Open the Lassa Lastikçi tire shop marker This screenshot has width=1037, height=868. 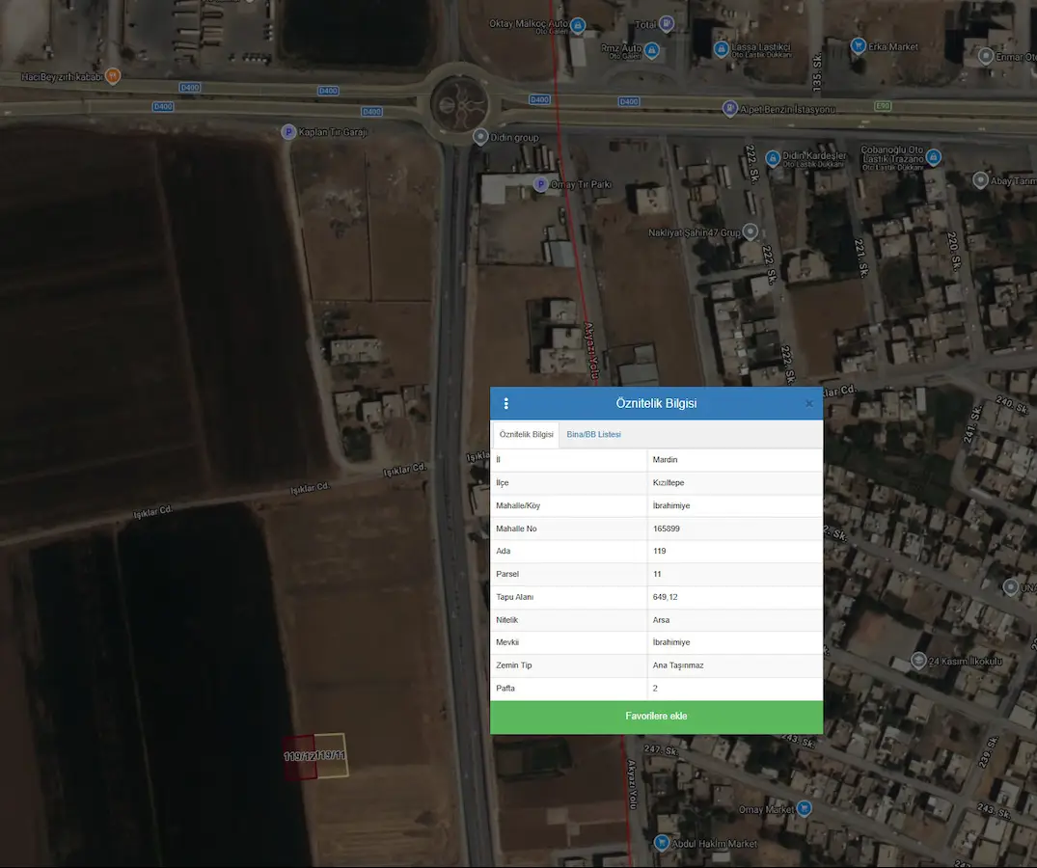pyautogui.click(x=722, y=49)
